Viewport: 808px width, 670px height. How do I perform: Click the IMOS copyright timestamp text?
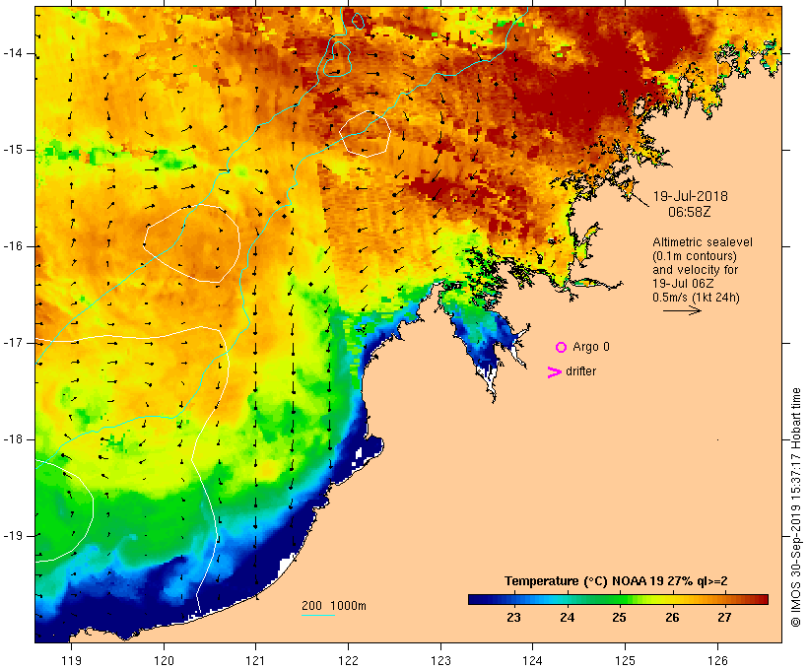coord(795,507)
